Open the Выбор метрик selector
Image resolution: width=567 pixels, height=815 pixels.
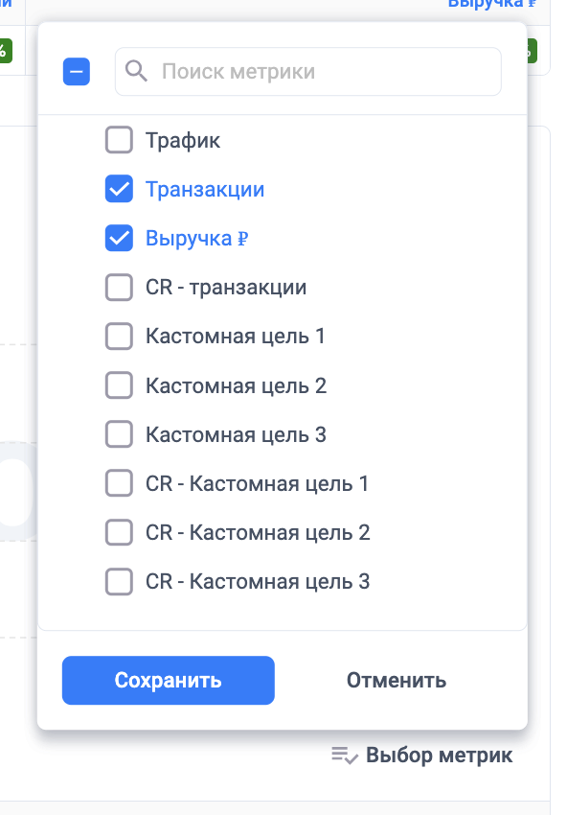(x=422, y=756)
